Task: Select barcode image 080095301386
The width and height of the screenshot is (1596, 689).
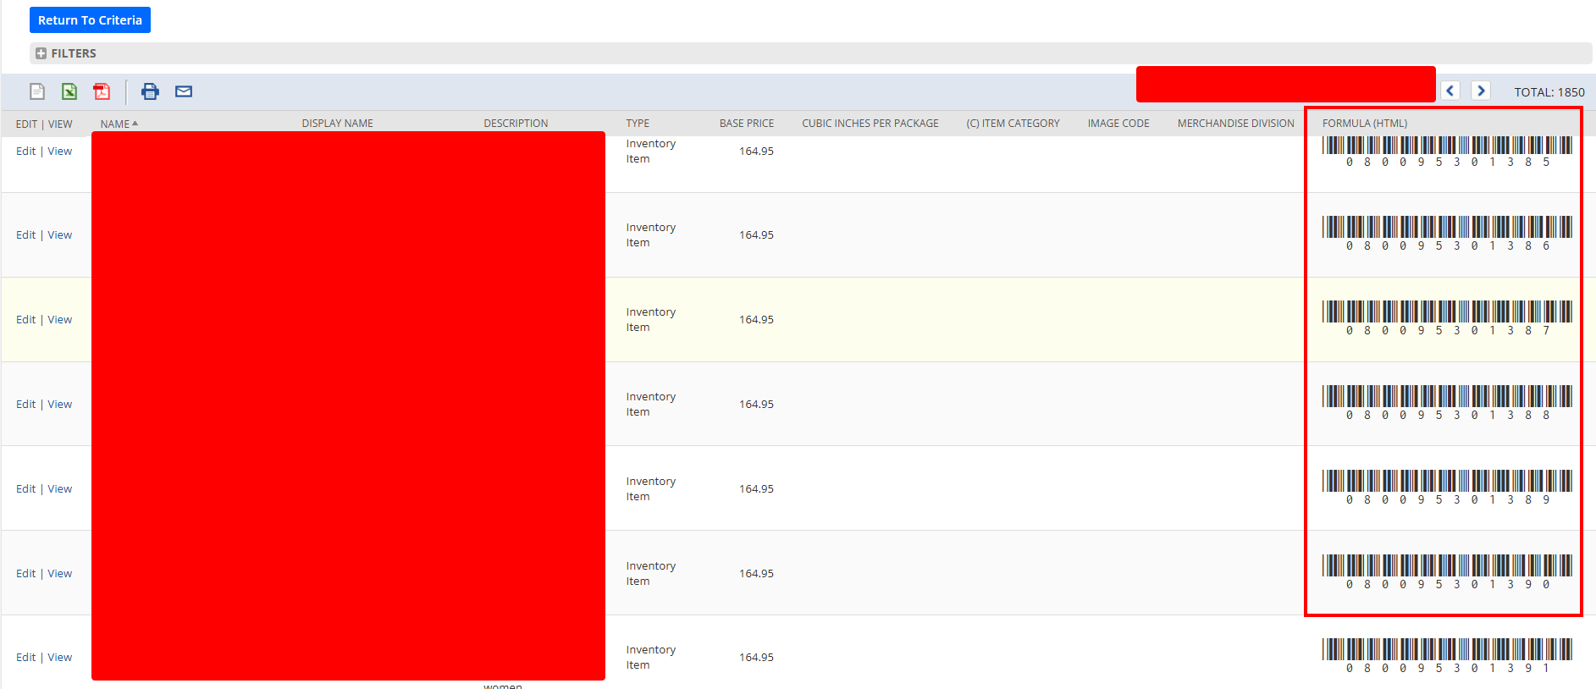Action: (1447, 234)
